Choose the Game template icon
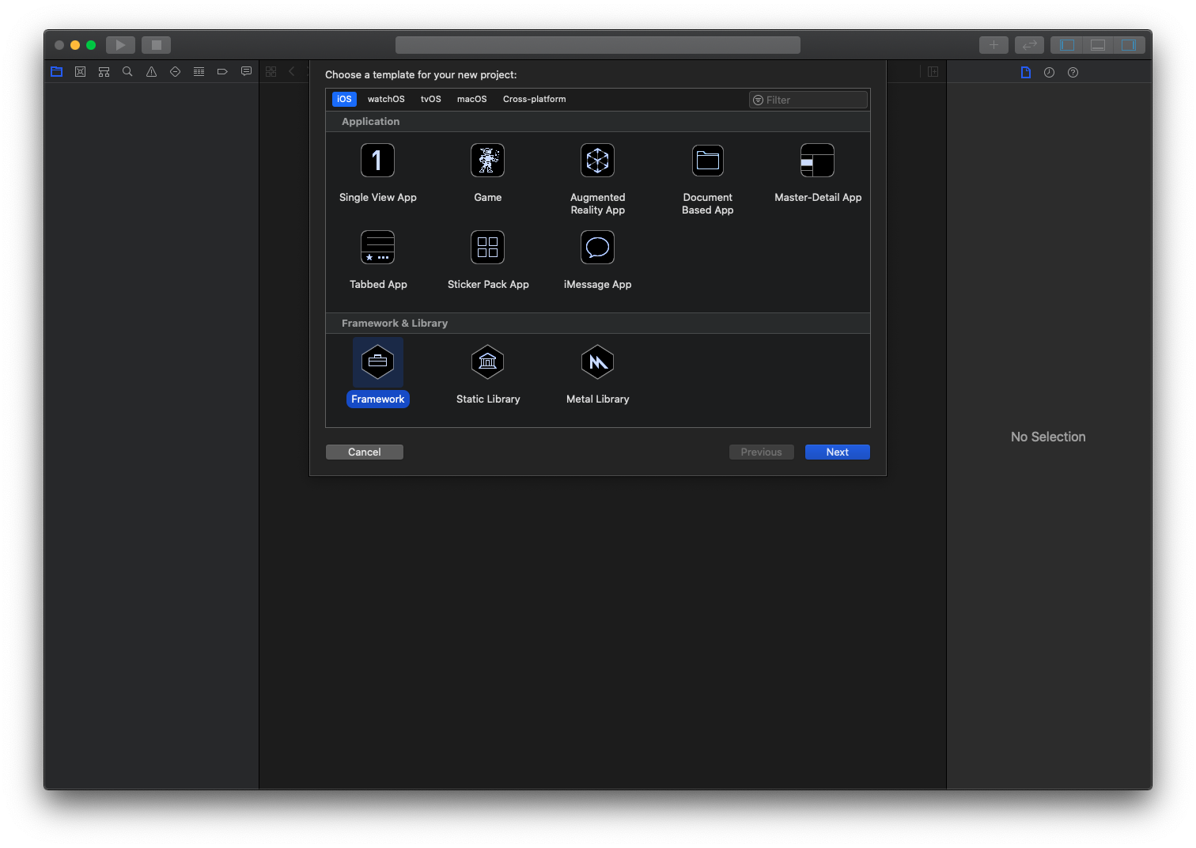This screenshot has width=1196, height=848. (x=487, y=161)
